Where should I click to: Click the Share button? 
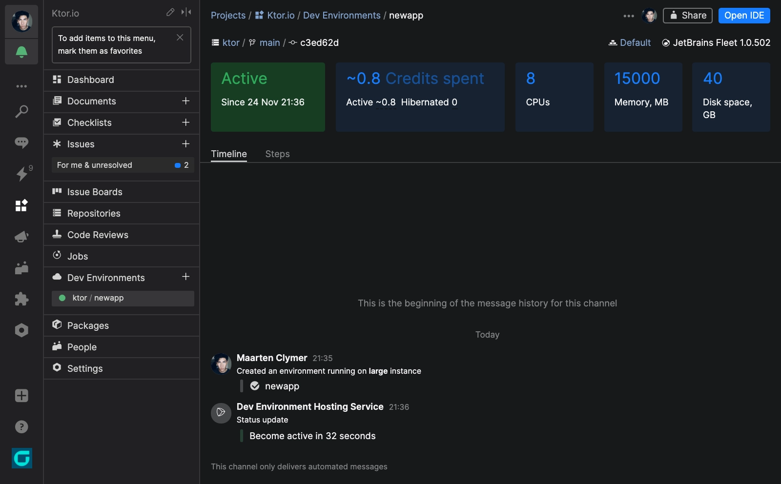(x=687, y=16)
